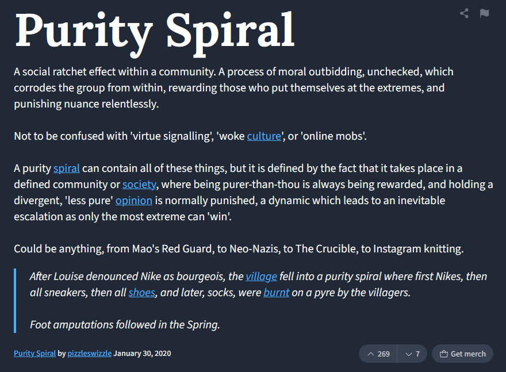506x372 pixels.
Task: Open the 'spiral' hyperlink
Action: pos(67,168)
